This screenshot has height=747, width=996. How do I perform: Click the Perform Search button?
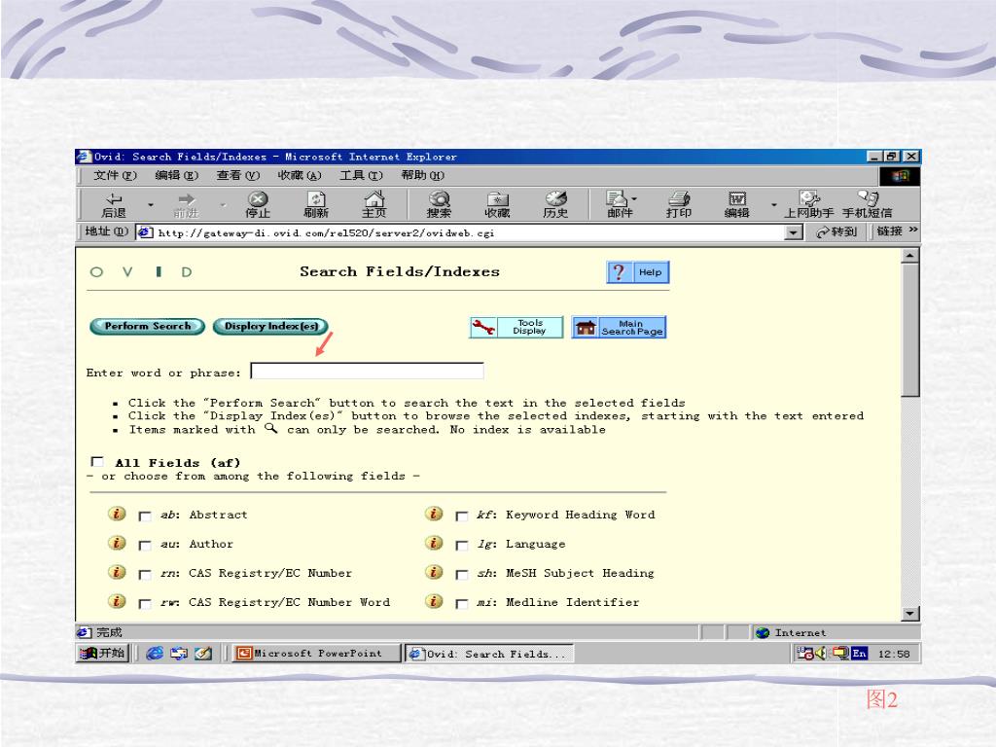[x=148, y=326]
